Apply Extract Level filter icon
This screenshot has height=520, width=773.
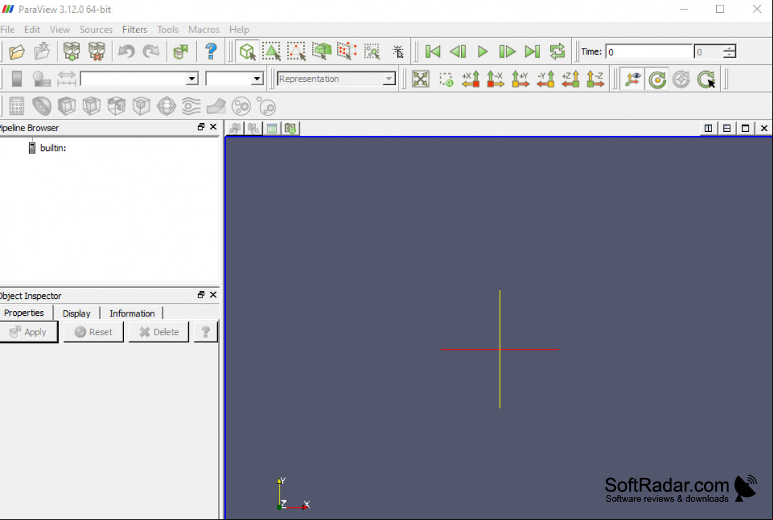click(267, 106)
